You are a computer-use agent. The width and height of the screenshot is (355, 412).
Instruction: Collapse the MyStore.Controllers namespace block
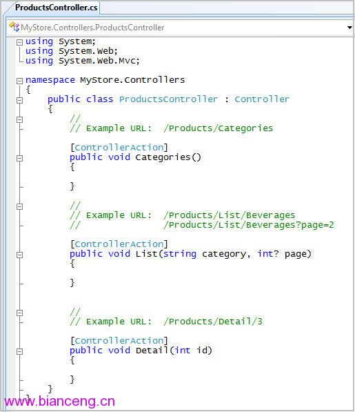[19, 81]
